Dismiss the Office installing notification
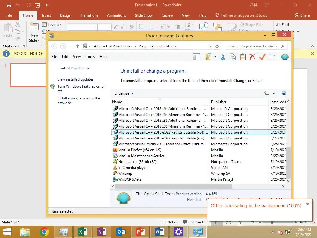The image size is (317, 238). [307, 204]
